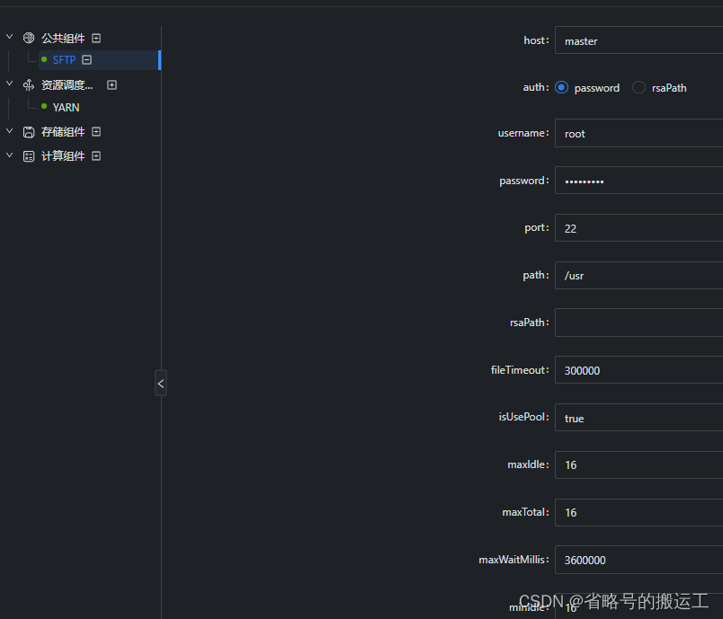The width and height of the screenshot is (723, 619).
Task: Click the isUsePool input field
Action: pos(638,418)
